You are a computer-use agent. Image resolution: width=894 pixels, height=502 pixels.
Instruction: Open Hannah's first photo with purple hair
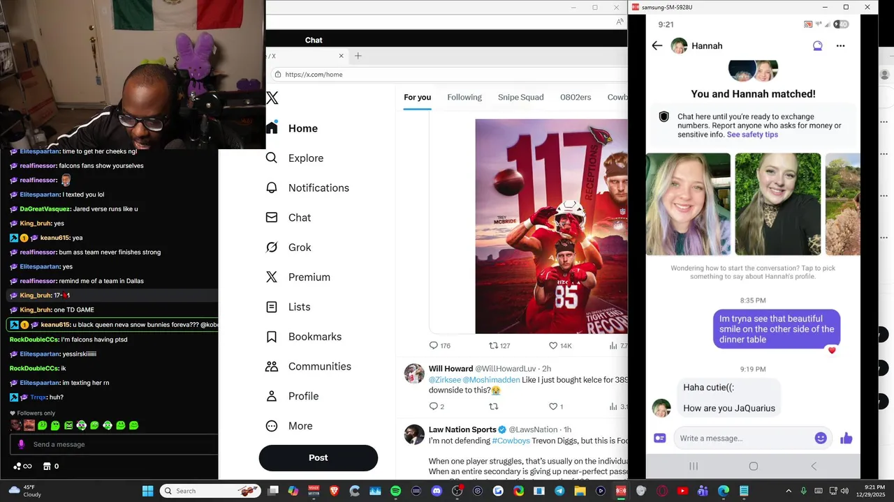tap(688, 204)
